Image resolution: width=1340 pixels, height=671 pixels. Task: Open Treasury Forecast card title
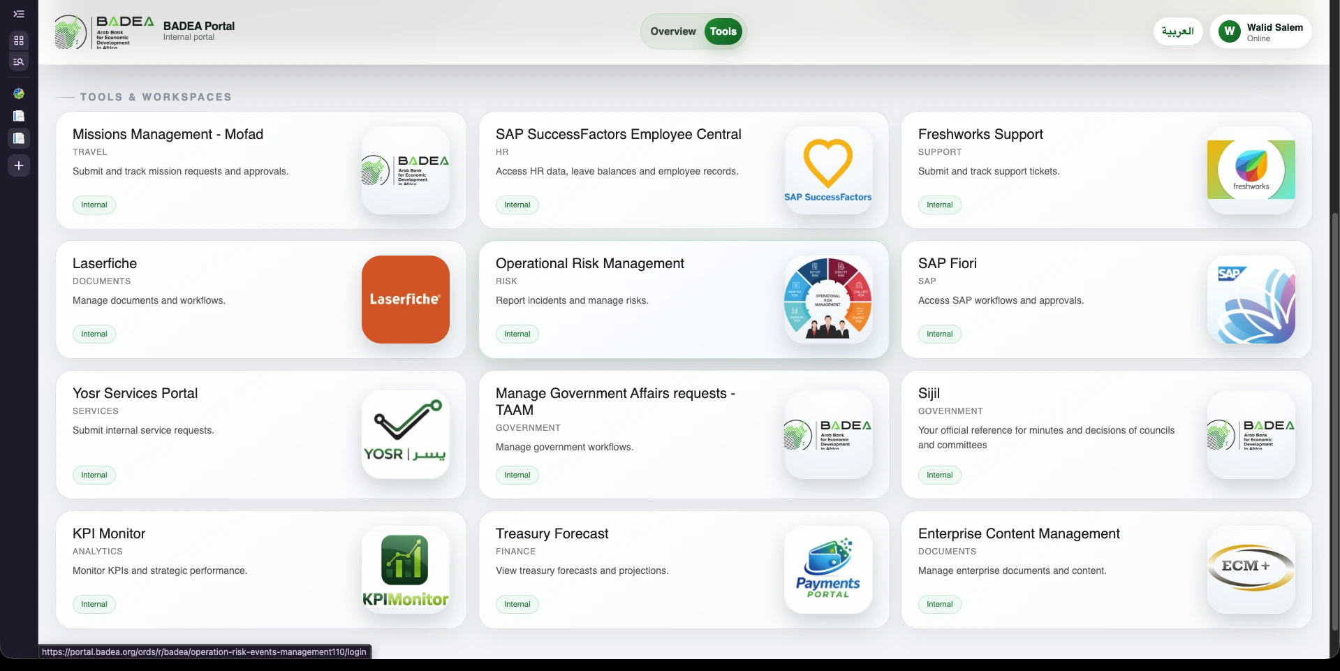(552, 533)
